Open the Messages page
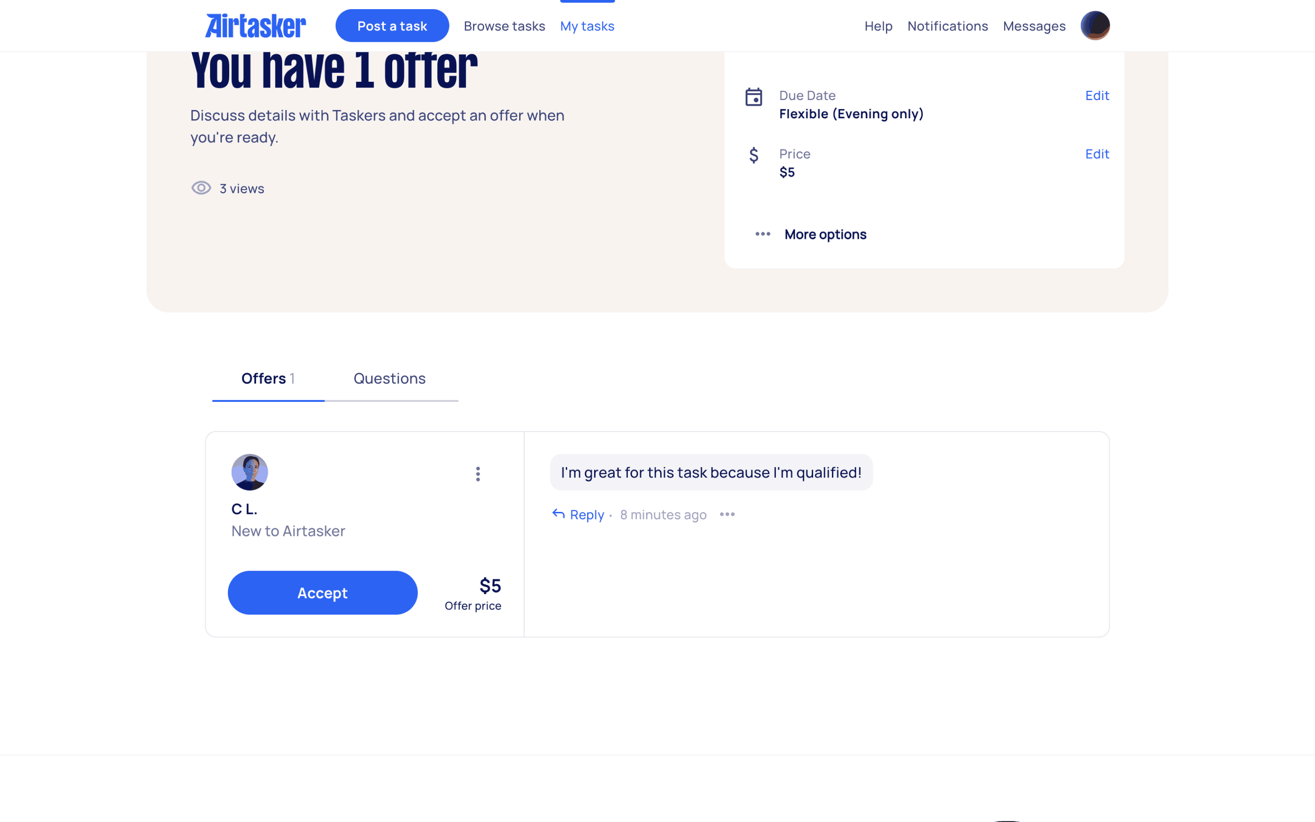This screenshot has width=1315, height=822. (x=1034, y=26)
